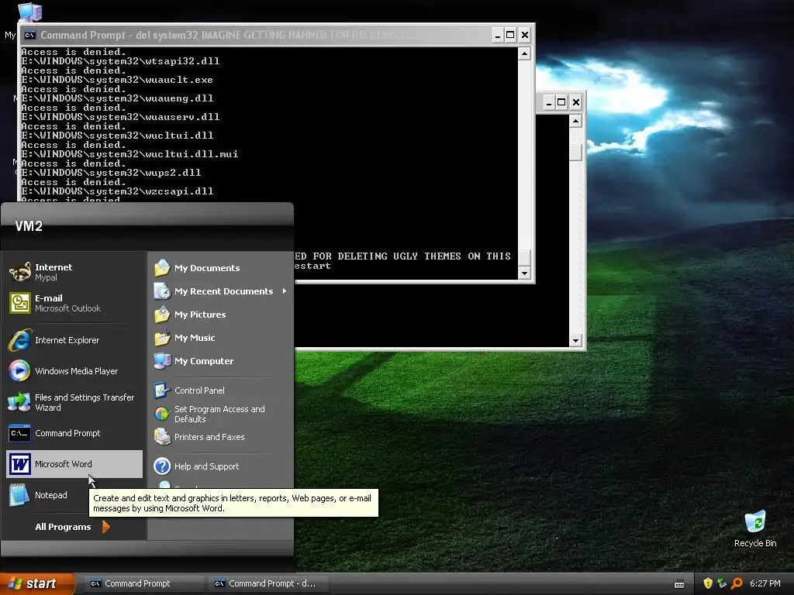Open the Notepad icon in Start menu

[19, 495]
